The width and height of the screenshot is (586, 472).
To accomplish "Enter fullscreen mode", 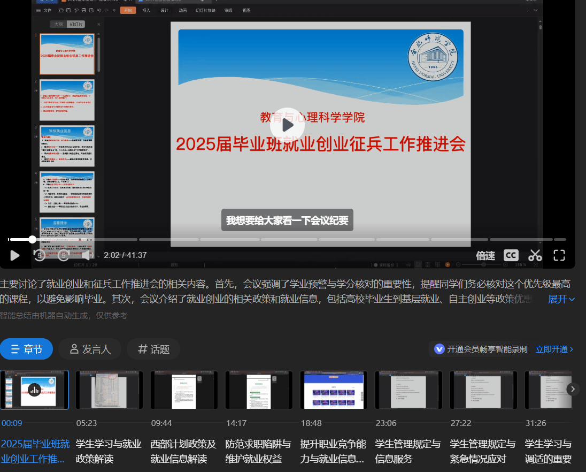I will coord(559,255).
